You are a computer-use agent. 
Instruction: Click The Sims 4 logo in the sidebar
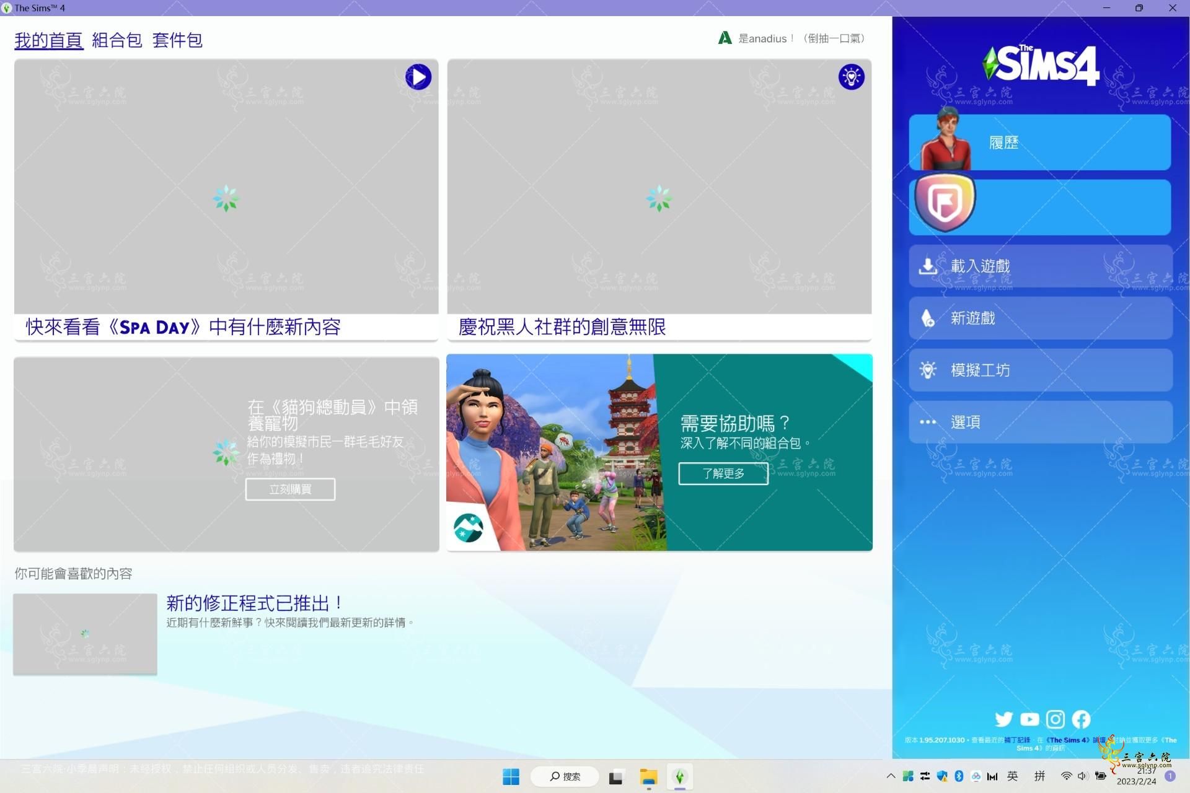coord(1041,65)
